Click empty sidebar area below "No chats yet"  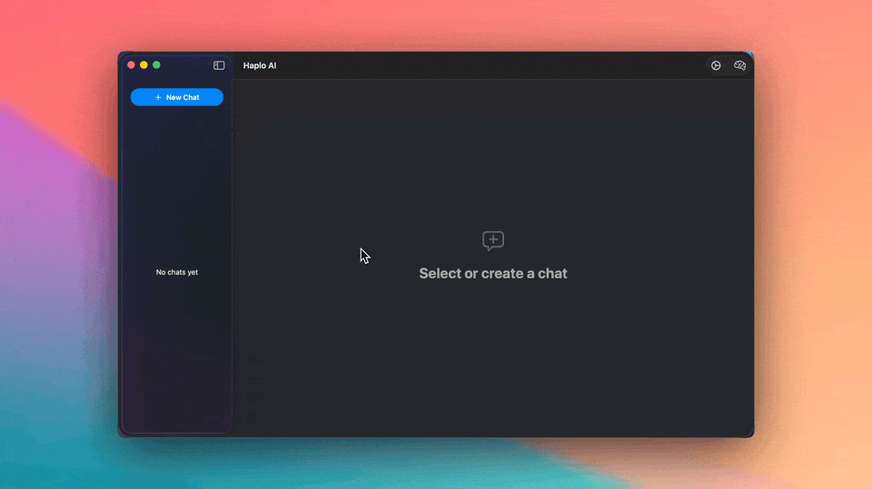[177, 363]
